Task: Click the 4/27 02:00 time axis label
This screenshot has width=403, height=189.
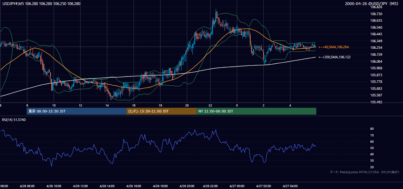Action: click(x=264, y=186)
